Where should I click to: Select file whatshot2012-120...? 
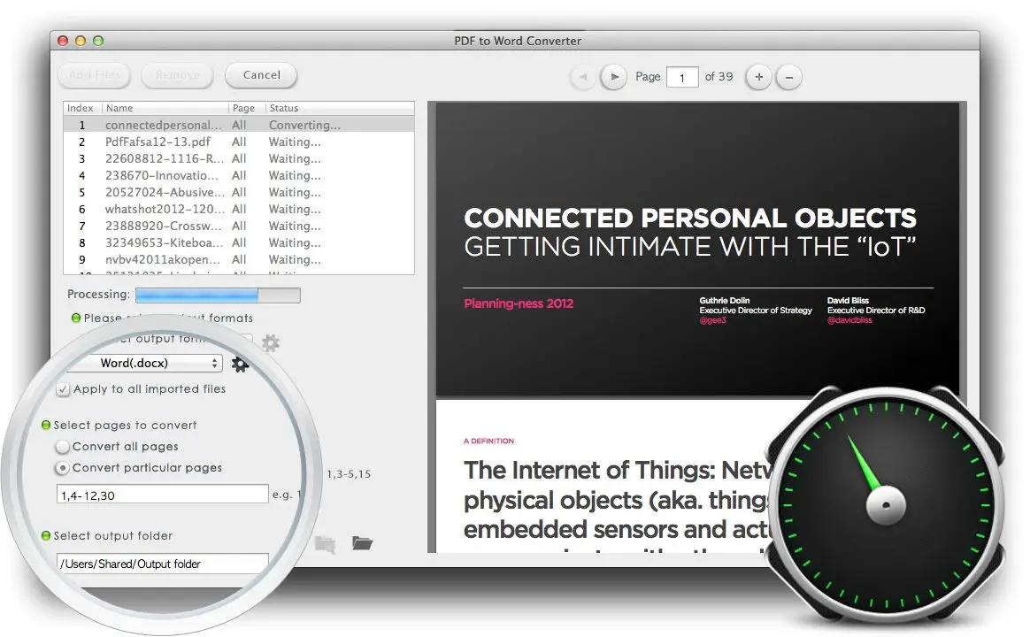pyautogui.click(x=239, y=209)
